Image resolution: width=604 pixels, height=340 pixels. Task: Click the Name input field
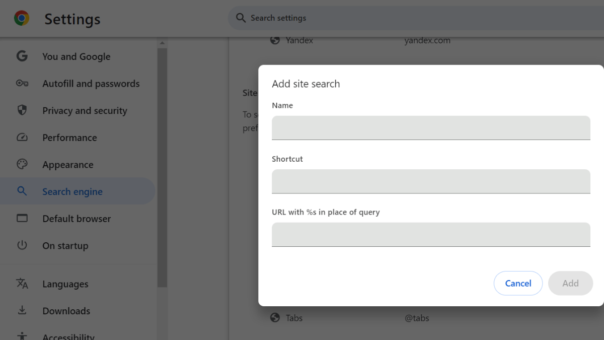pyautogui.click(x=431, y=127)
